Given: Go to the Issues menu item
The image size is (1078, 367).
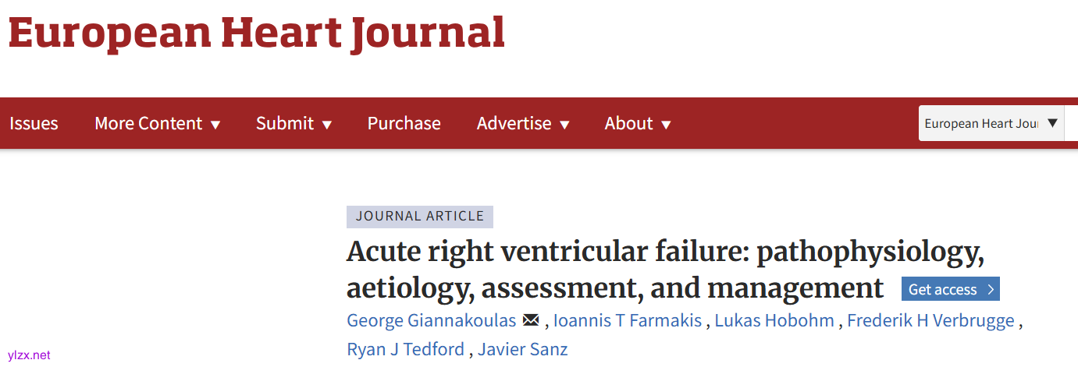Looking at the screenshot, I should click(x=34, y=123).
